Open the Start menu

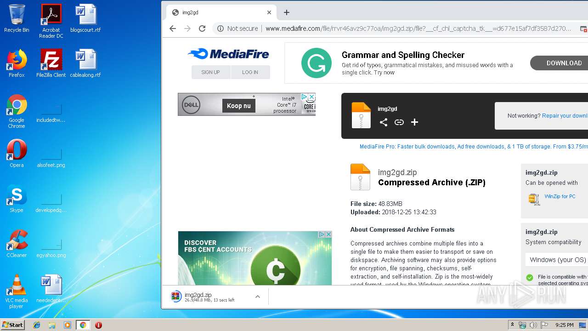(x=12, y=325)
